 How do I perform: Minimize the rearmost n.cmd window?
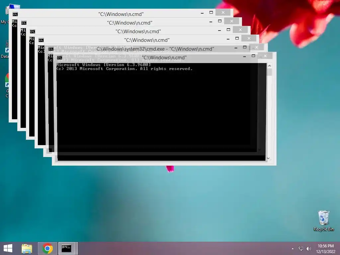pos(202,13)
